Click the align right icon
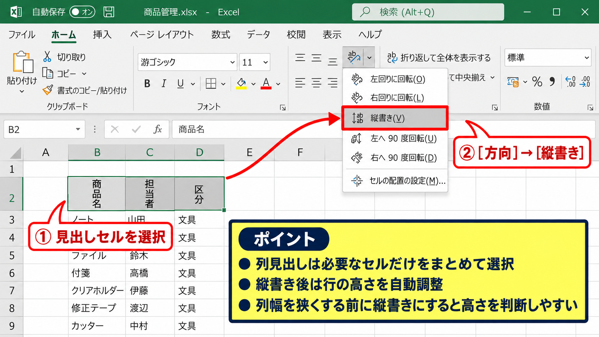 point(332,83)
